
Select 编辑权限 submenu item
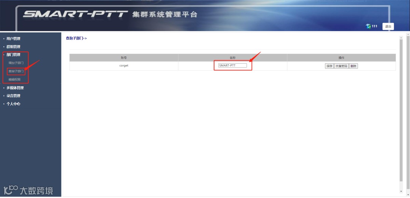[x=14, y=79]
